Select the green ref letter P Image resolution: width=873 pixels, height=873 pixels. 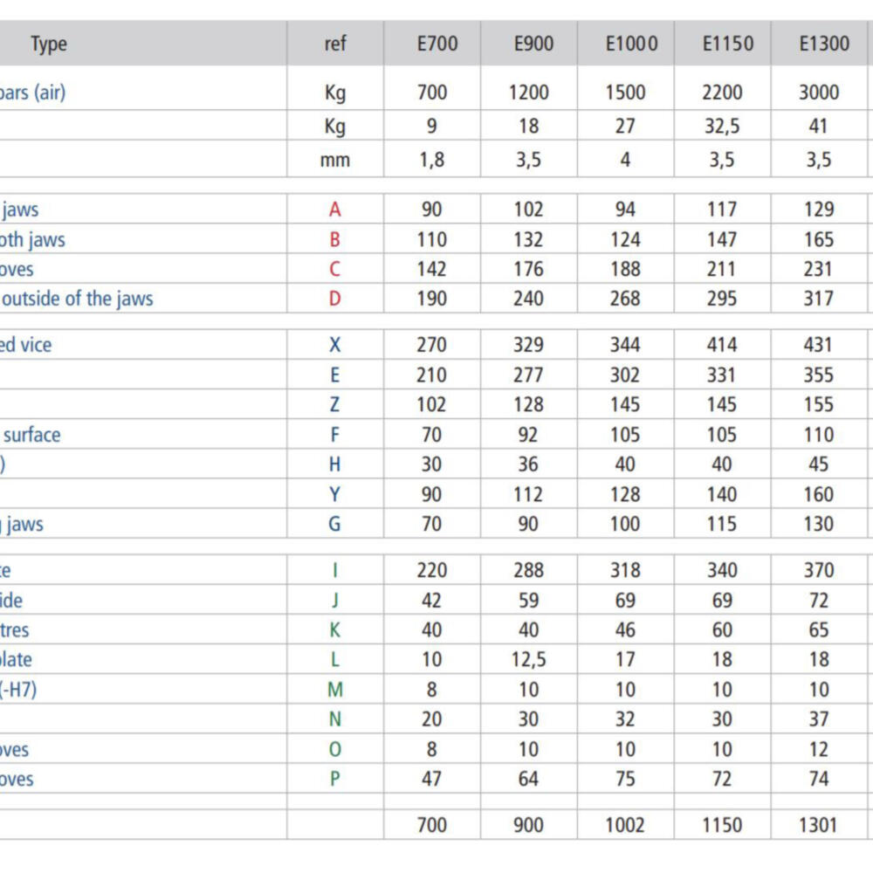tap(335, 779)
